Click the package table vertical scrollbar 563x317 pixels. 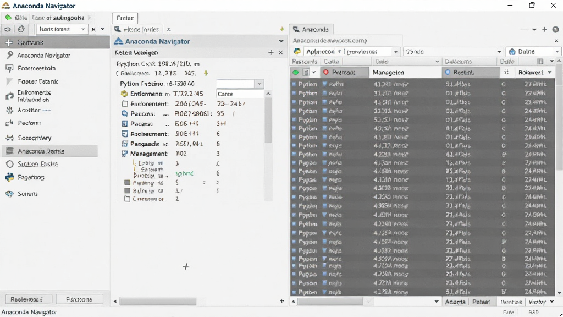click(559, 119)
